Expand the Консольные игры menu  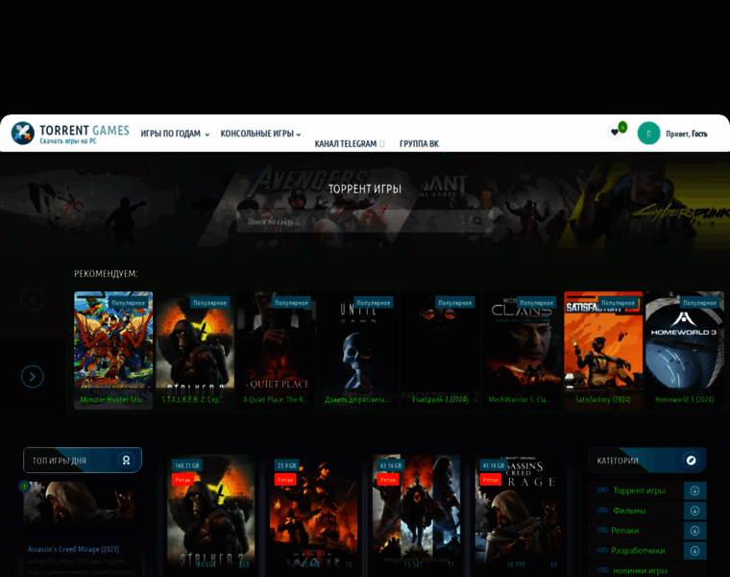[260, 134]
